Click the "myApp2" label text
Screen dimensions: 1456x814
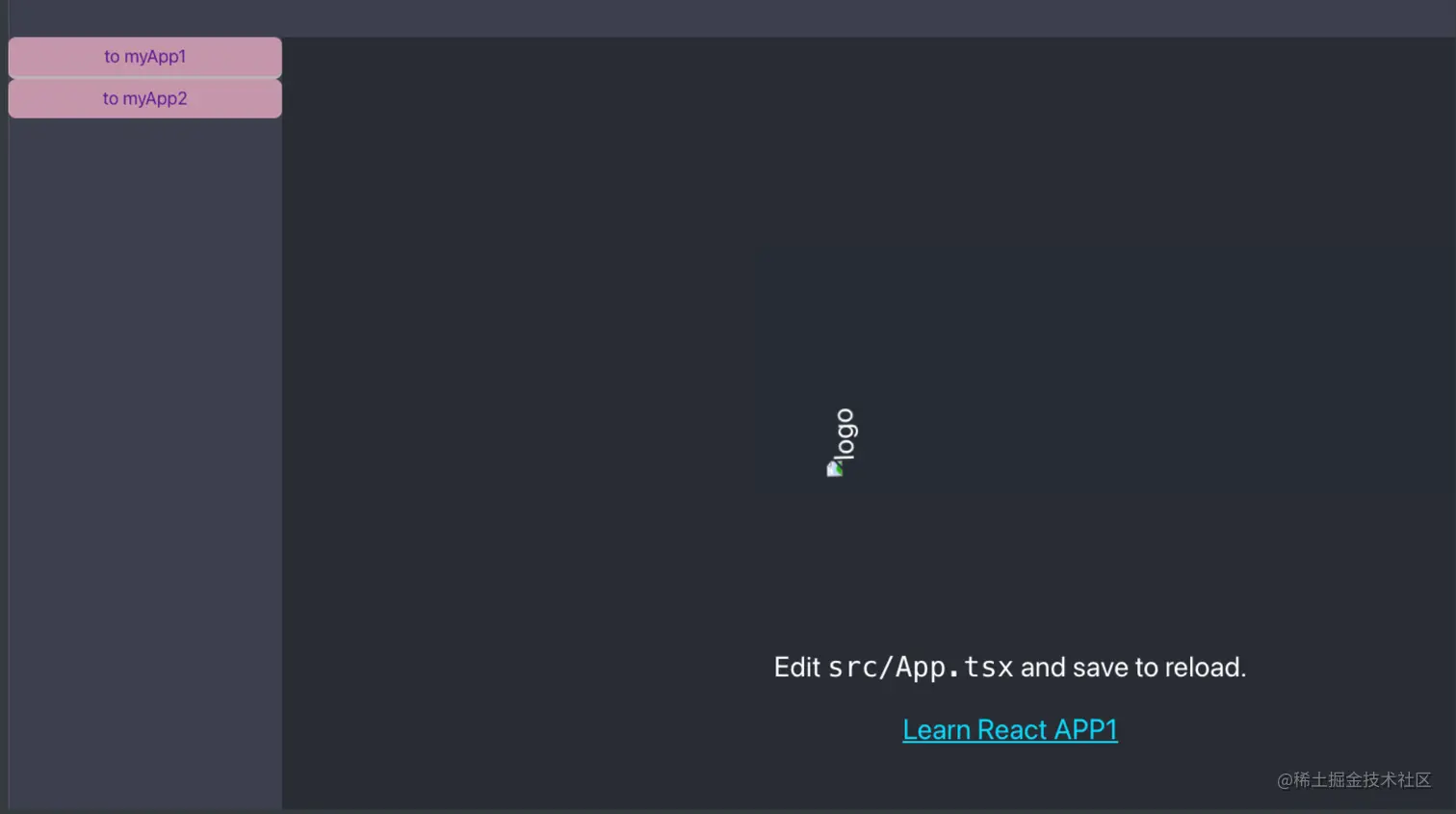[155, 98]
